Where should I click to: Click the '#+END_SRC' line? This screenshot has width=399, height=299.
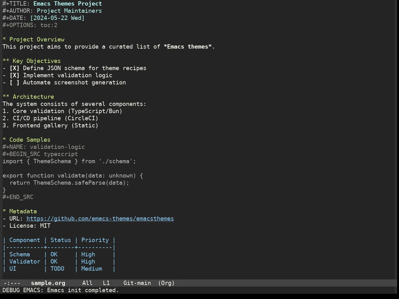pyautogui.click(x=18, y=197)
